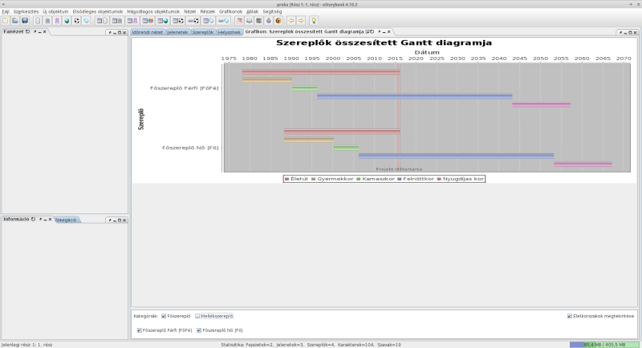Click the dark manage view toolbar icon
642x348 pixels.
coord(258,20)
